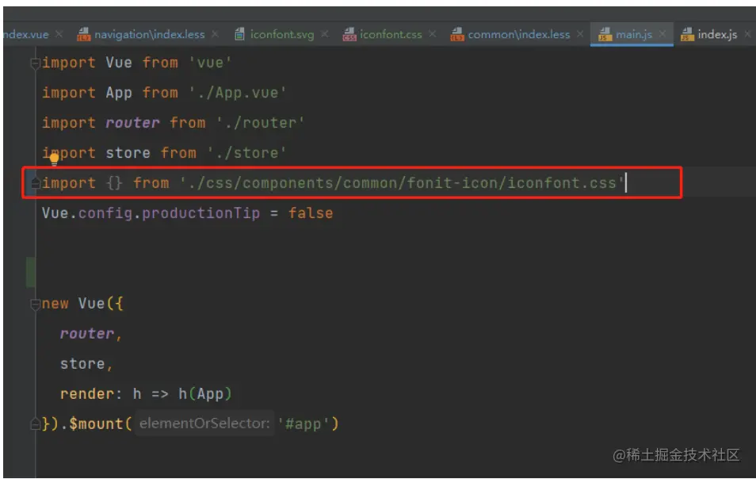Switch to the navigation\index.less tab
This screenshot has height=479, width=756.
pyautogui.click(x=149, y=35)
